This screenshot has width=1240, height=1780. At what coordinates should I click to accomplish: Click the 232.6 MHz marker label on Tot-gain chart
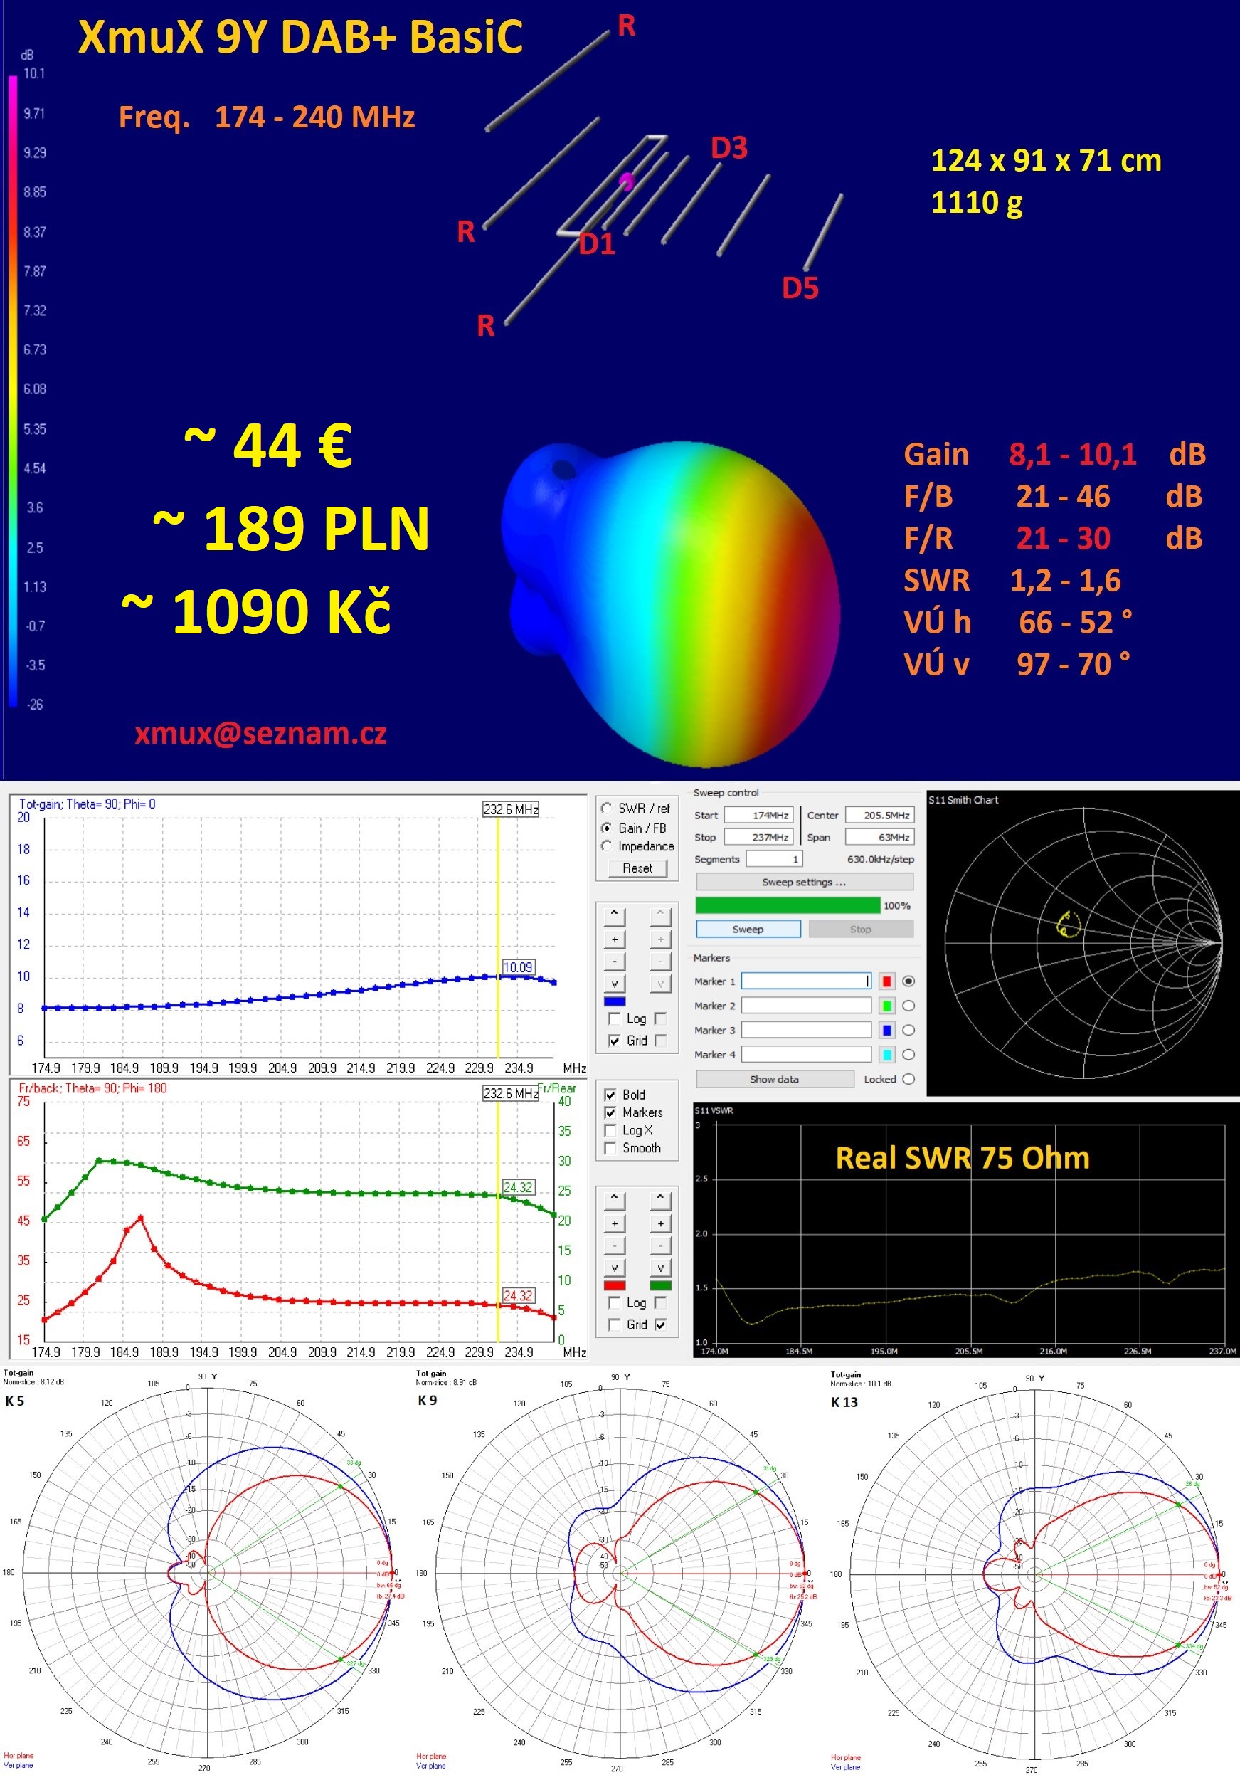coord(511,809)
